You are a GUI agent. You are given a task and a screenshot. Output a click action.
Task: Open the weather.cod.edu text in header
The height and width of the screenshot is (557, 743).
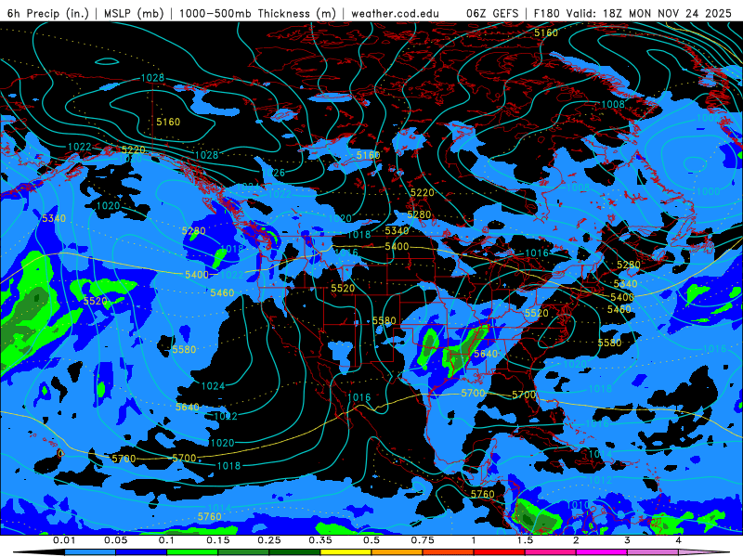coord(395,13)
